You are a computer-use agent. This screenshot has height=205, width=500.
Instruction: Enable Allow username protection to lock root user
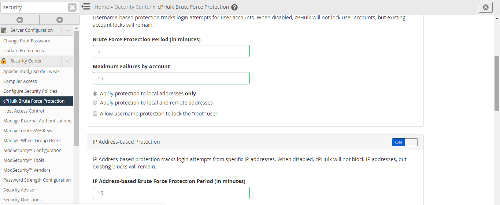click(95, 114)
